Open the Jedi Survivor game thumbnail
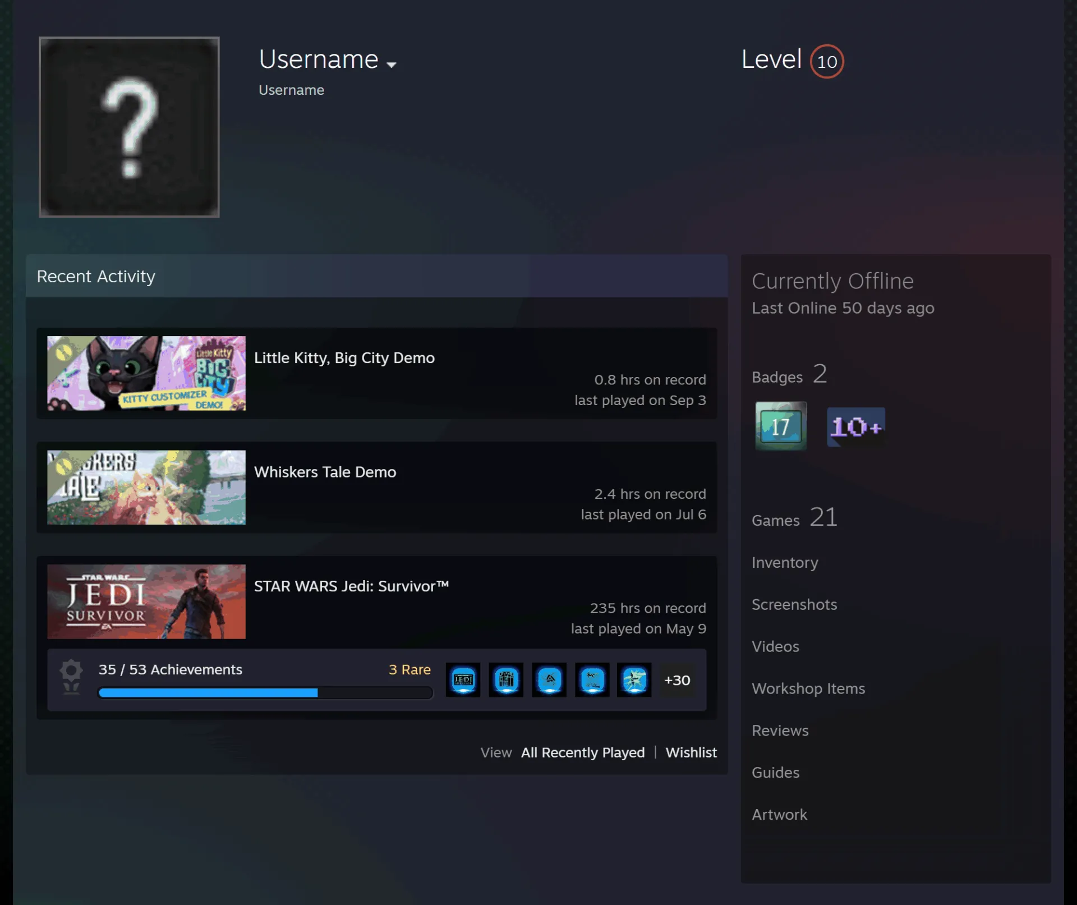This screenshot has width=1077, height=905. coord(146,601)
